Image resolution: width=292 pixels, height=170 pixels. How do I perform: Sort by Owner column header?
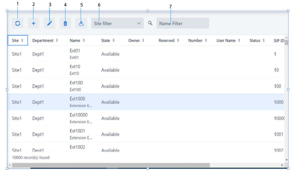tap(136, 40)
